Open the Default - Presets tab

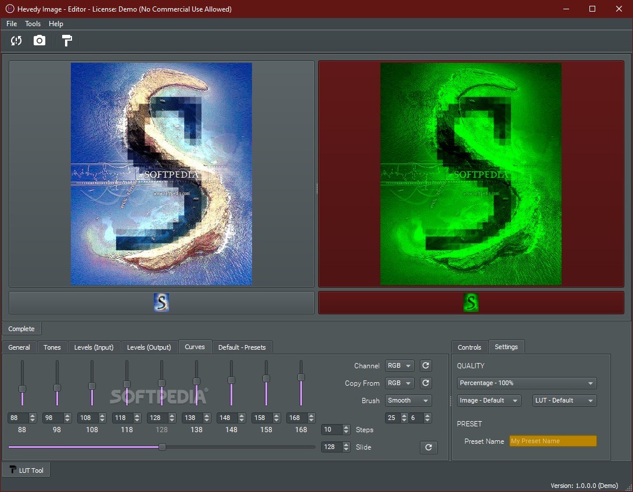(242, 347)
